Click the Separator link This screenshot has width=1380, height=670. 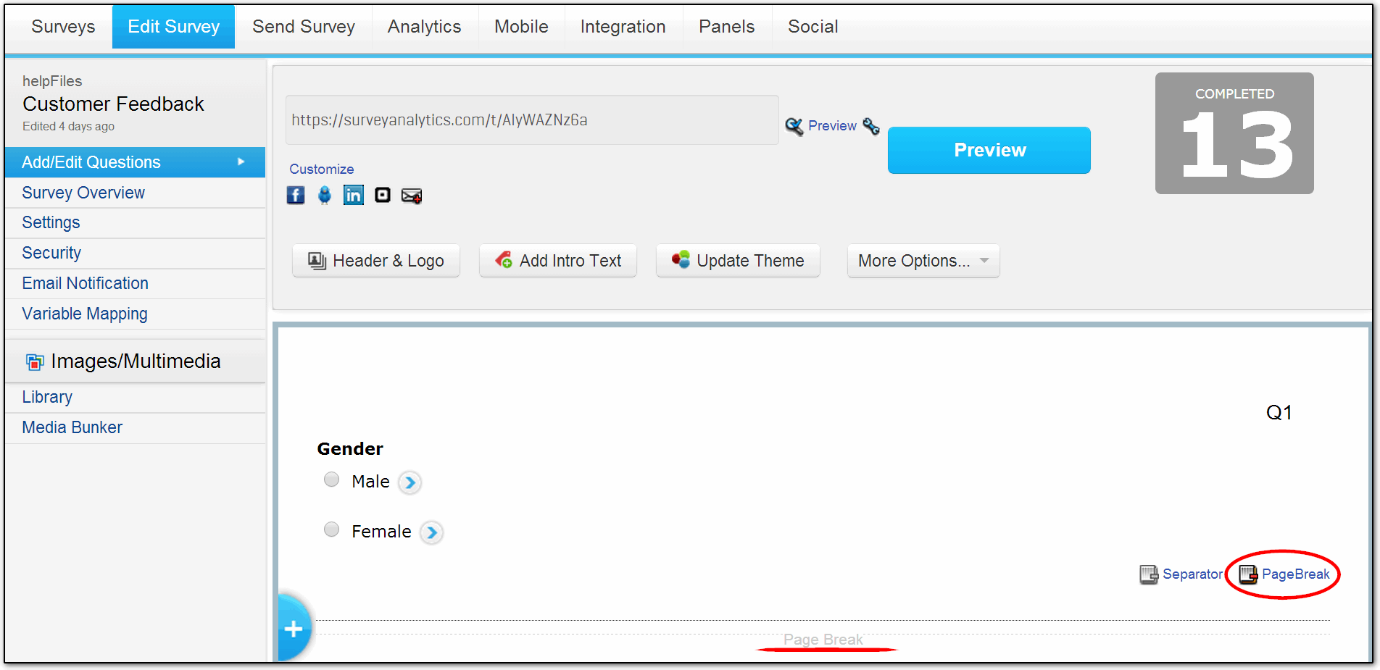[x=1192, y=574]
